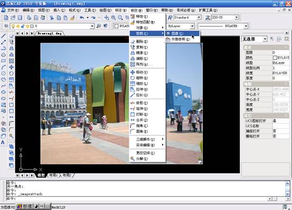Viewport: 292px width, 210px height.
Task: Click the Trim tool in modify toolbar
Action: [x=12, y=92]
